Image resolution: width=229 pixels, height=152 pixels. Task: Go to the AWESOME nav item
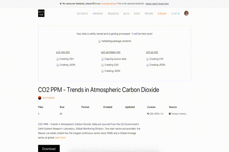98,14
